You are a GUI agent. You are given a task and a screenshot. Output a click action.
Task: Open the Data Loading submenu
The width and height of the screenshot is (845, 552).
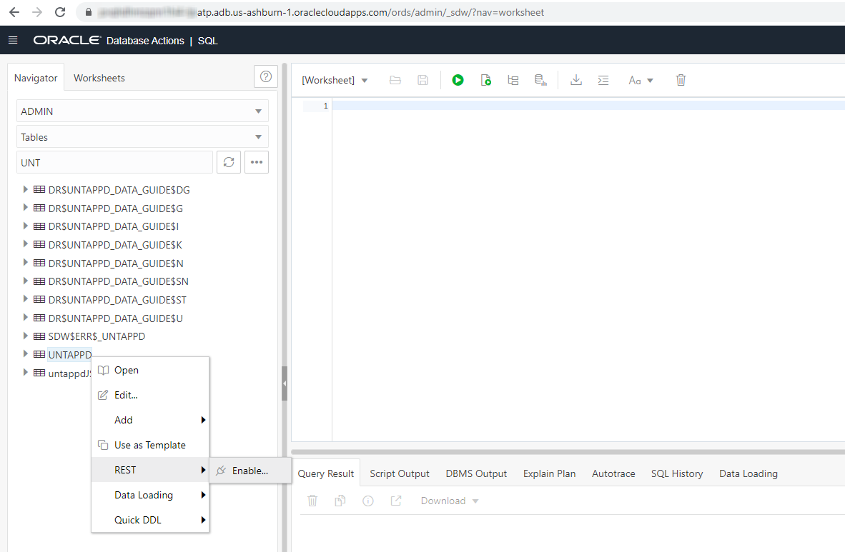point(150,495)
